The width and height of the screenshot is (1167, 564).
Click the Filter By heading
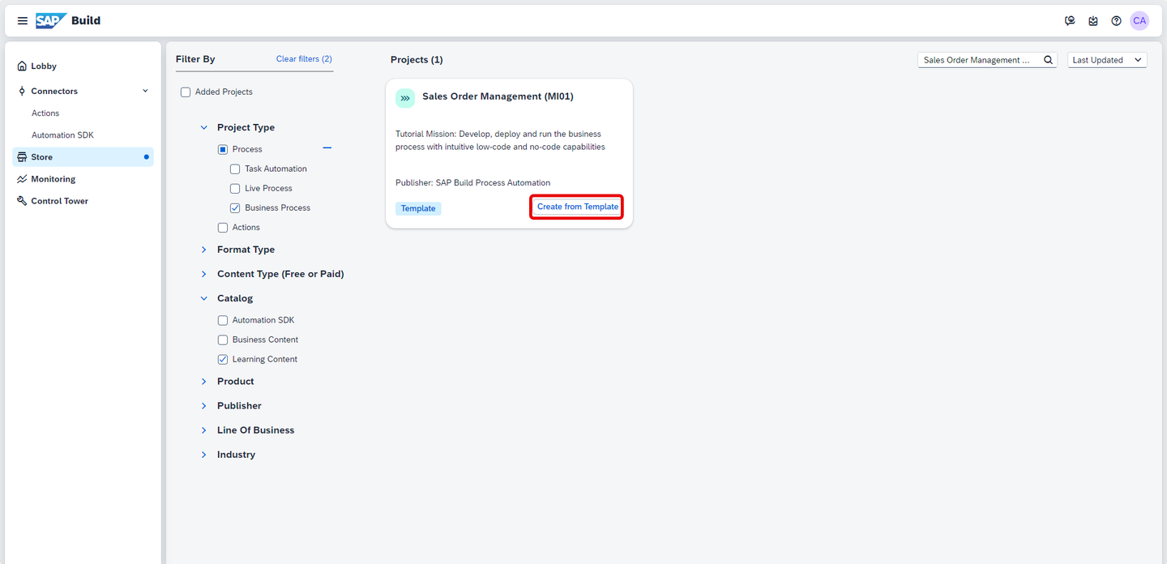tap(195, 59)
